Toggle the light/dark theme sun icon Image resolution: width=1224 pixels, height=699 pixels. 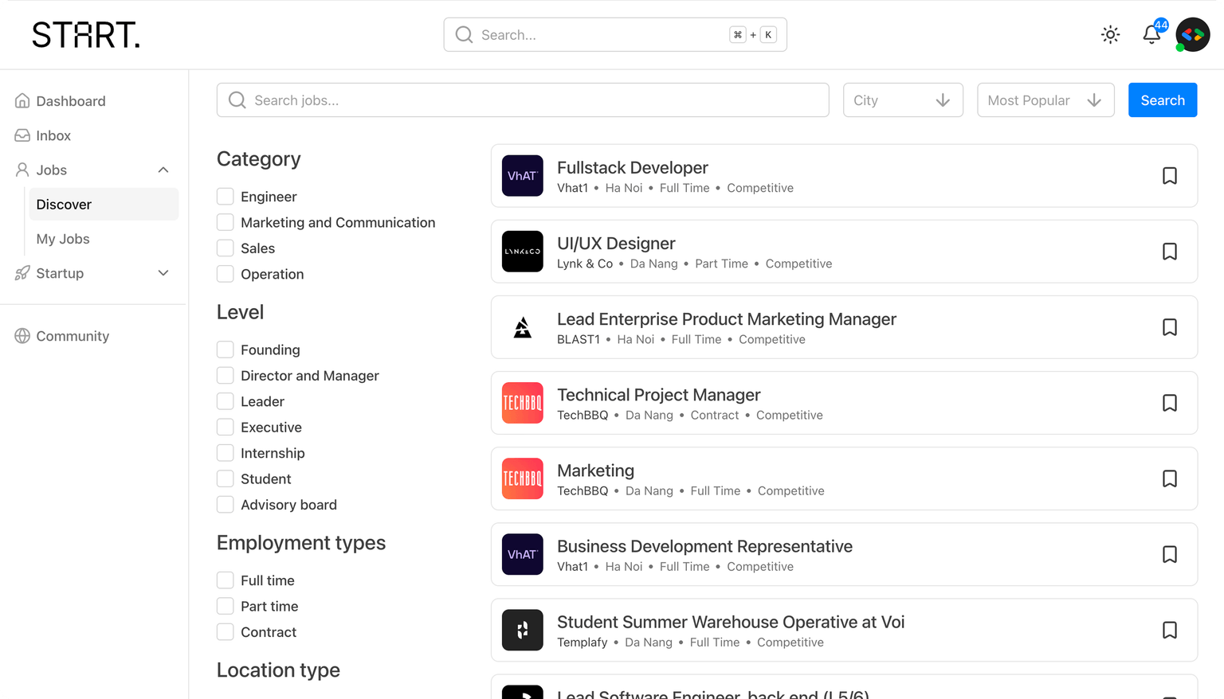[x=1110, y=34]
